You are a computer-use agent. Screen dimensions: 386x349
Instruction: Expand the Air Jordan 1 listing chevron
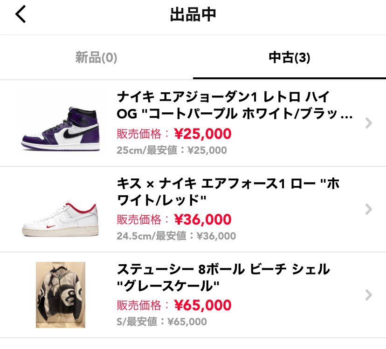click(369, 123)
